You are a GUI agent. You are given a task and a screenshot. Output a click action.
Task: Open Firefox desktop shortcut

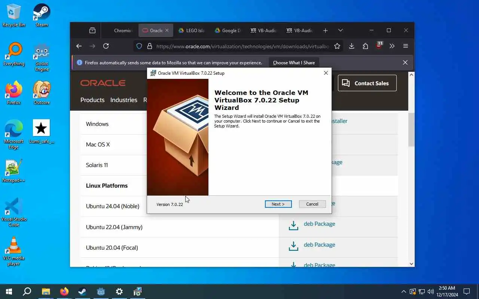point(14,93)
